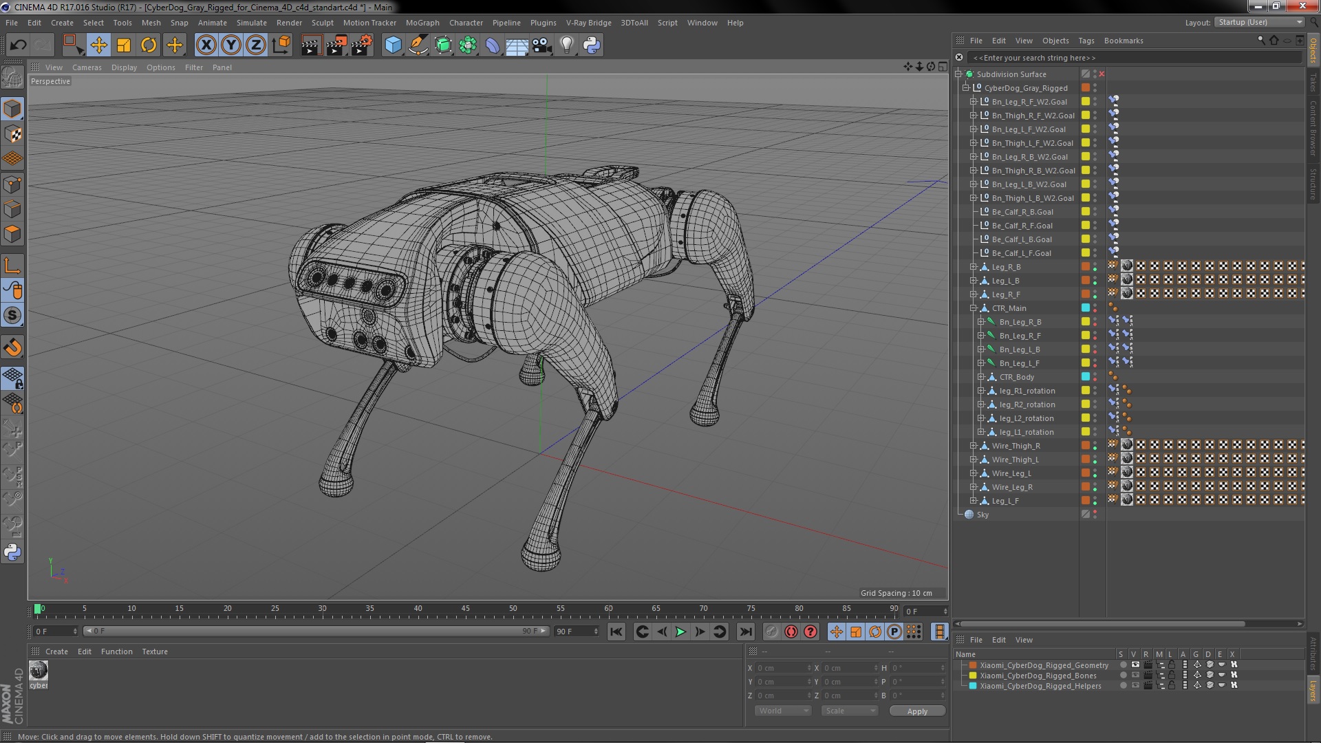Select the leg_R1_rotation object
The height and width of the screenshot is (743, 1321).
point(1027,391)
